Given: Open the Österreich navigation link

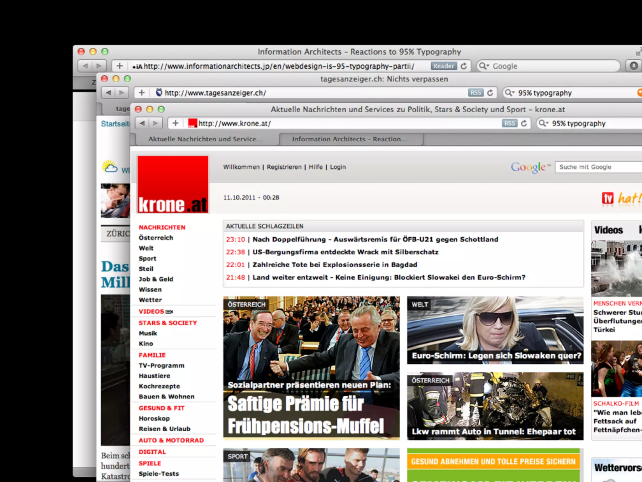Looking at the screenshot, I should pyautogui.click(x=156, y=238).
